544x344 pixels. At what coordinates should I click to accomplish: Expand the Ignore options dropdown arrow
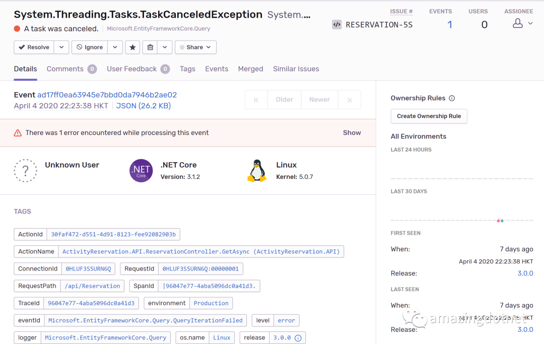tap(115, 47)
